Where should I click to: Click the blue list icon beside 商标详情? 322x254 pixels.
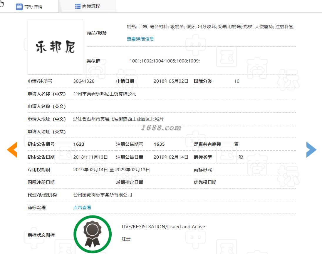(19, 7)
